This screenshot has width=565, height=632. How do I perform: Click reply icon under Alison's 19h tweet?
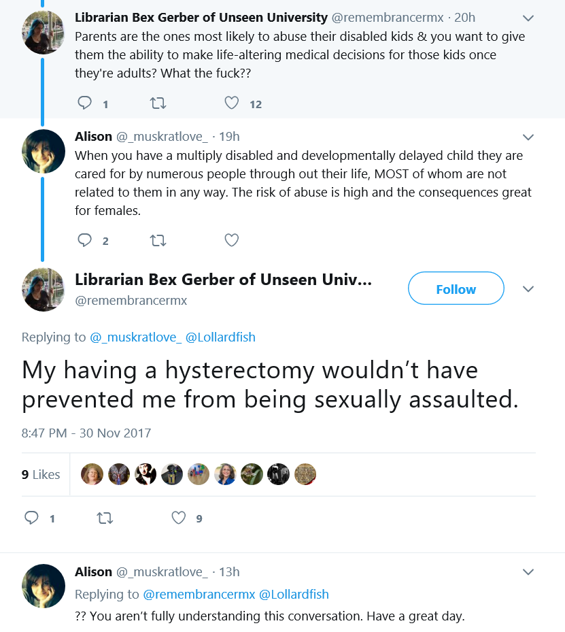point(84,240)
